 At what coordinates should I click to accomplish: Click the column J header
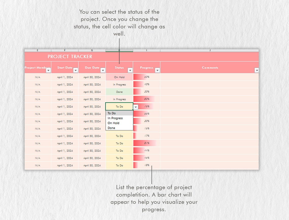pyautogui.click(x=210, y=50)
